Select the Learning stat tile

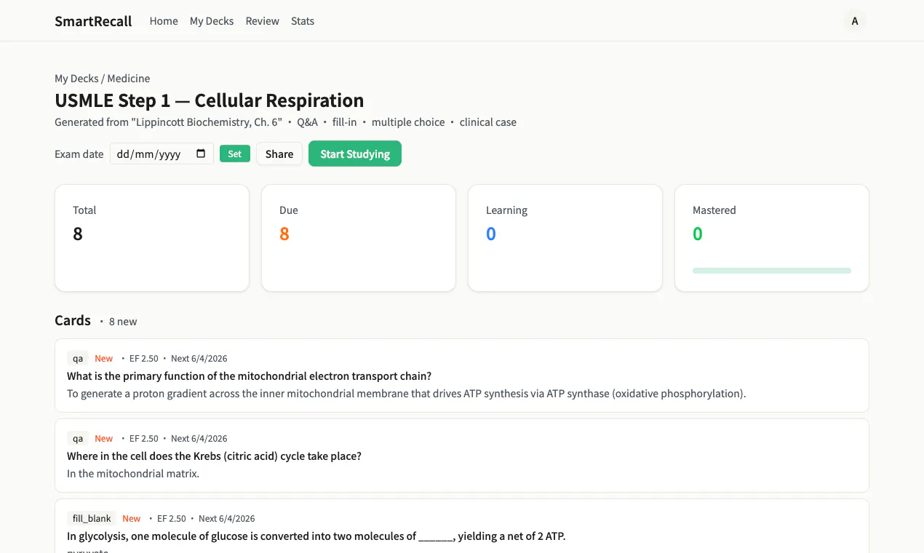565,238
